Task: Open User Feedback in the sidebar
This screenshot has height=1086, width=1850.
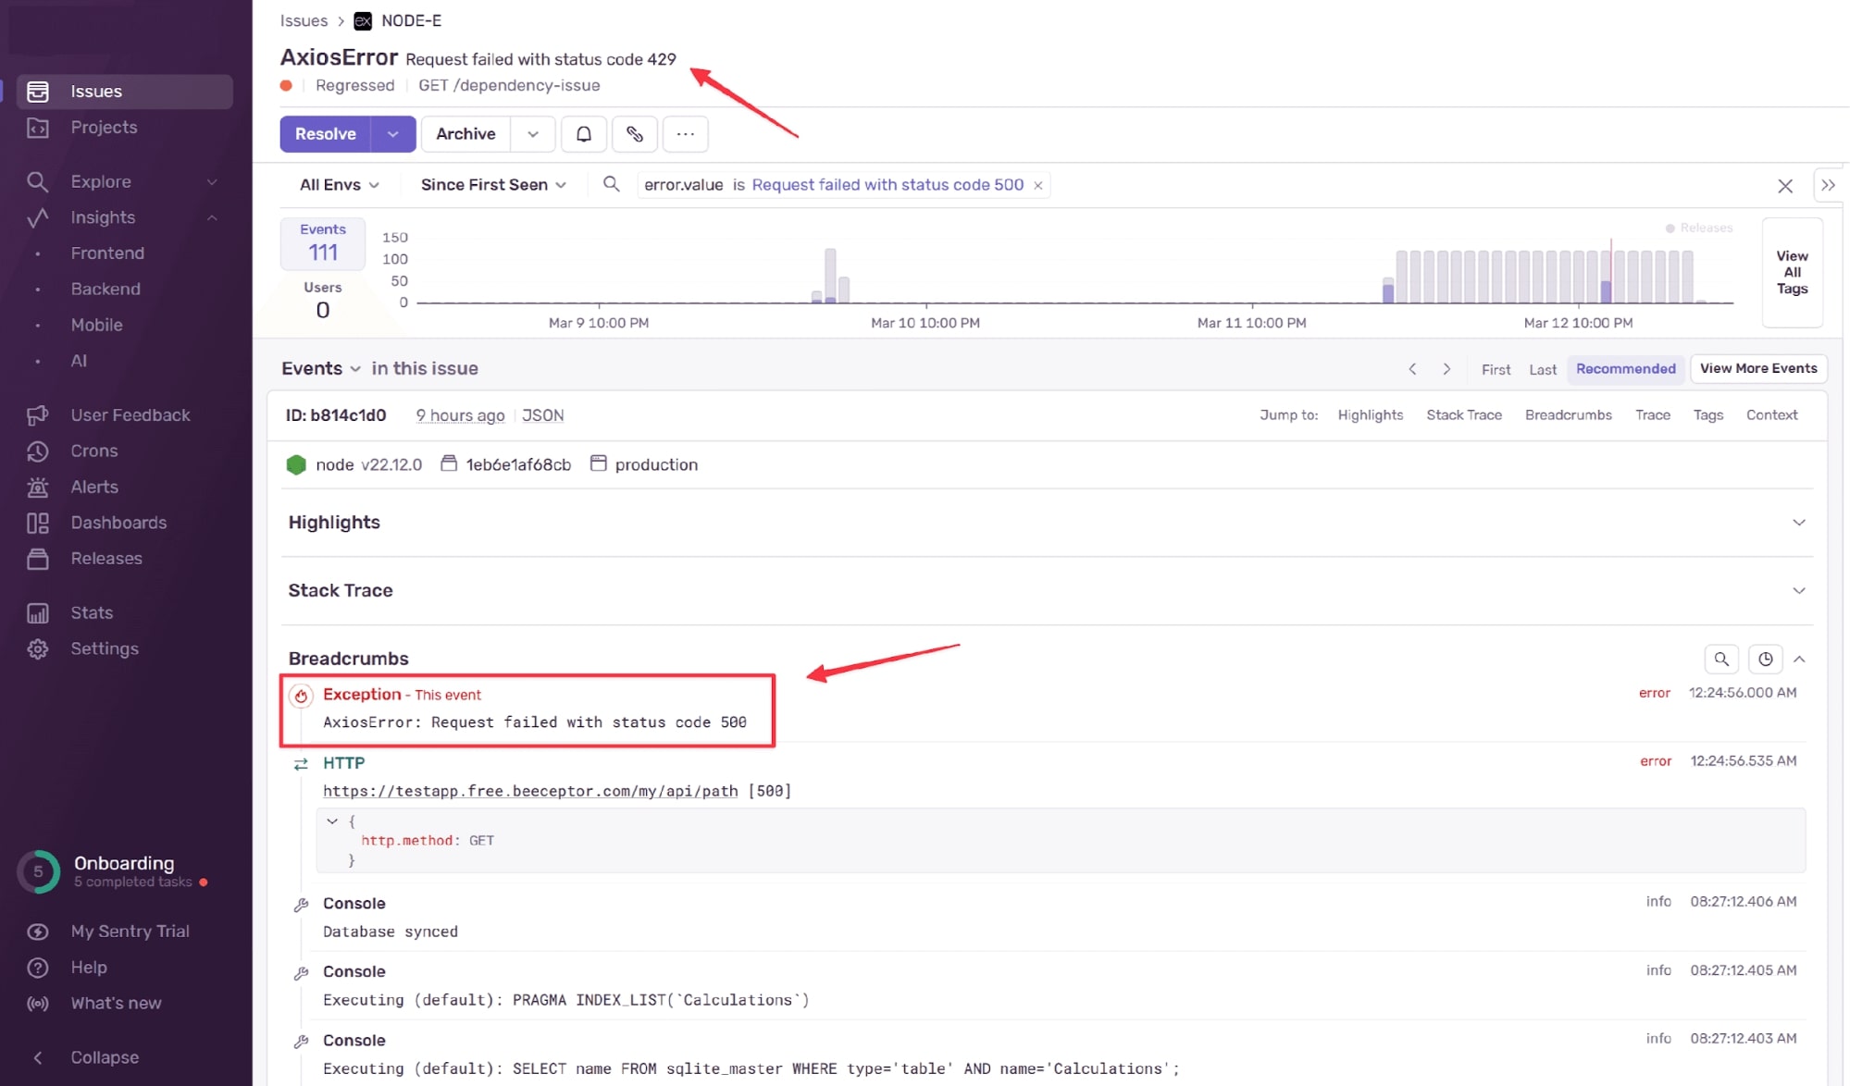Action: pos(130,414)
